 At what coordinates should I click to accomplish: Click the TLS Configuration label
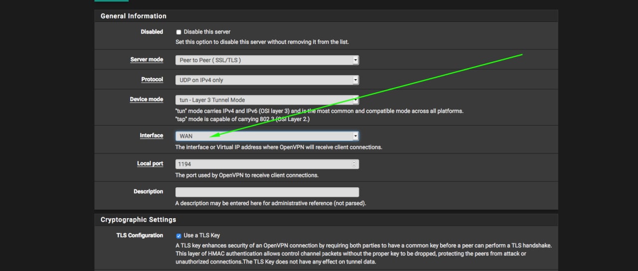(140, 235)
